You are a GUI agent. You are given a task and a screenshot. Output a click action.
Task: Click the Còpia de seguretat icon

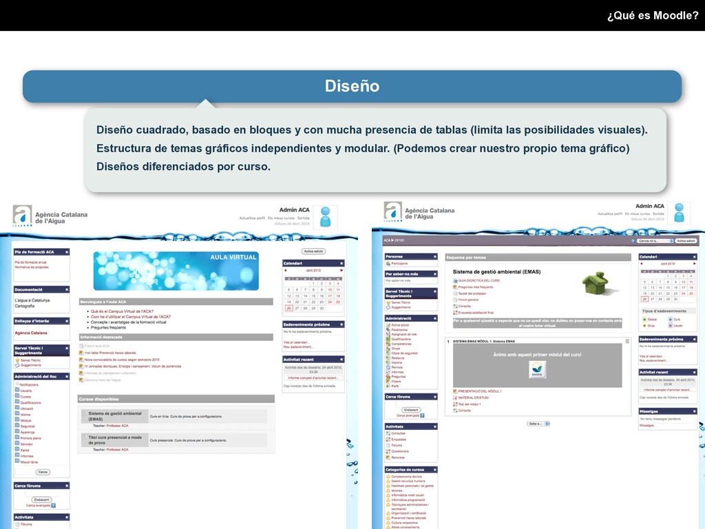388,353
